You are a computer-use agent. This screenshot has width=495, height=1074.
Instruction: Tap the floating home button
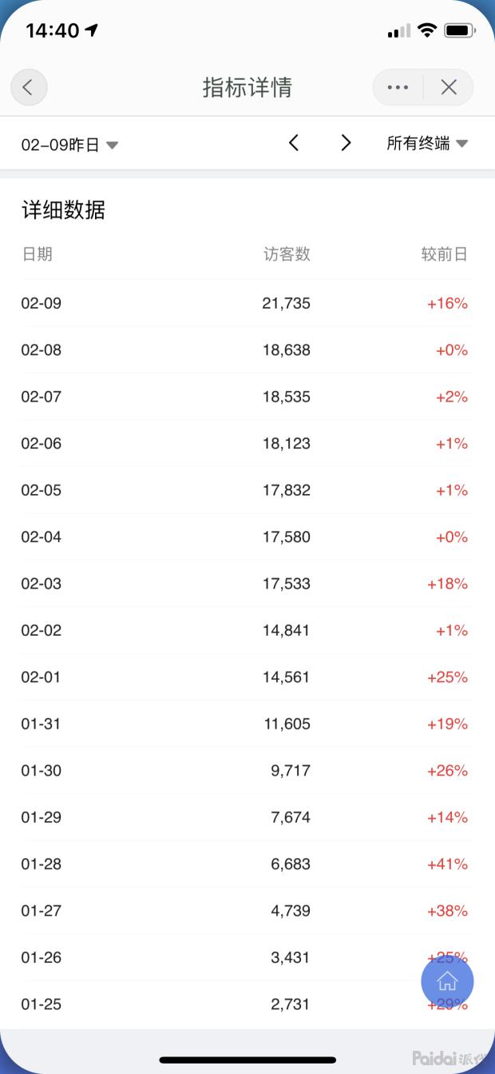pos(447,980)
